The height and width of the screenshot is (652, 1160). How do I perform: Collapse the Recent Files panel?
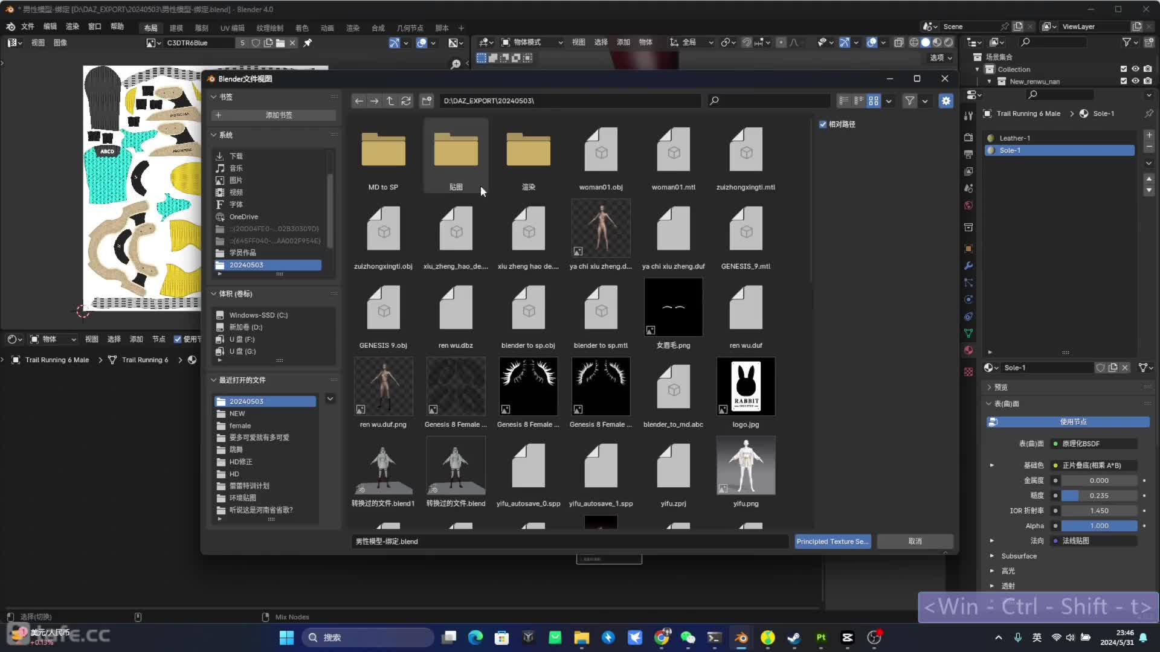[213, 380]
